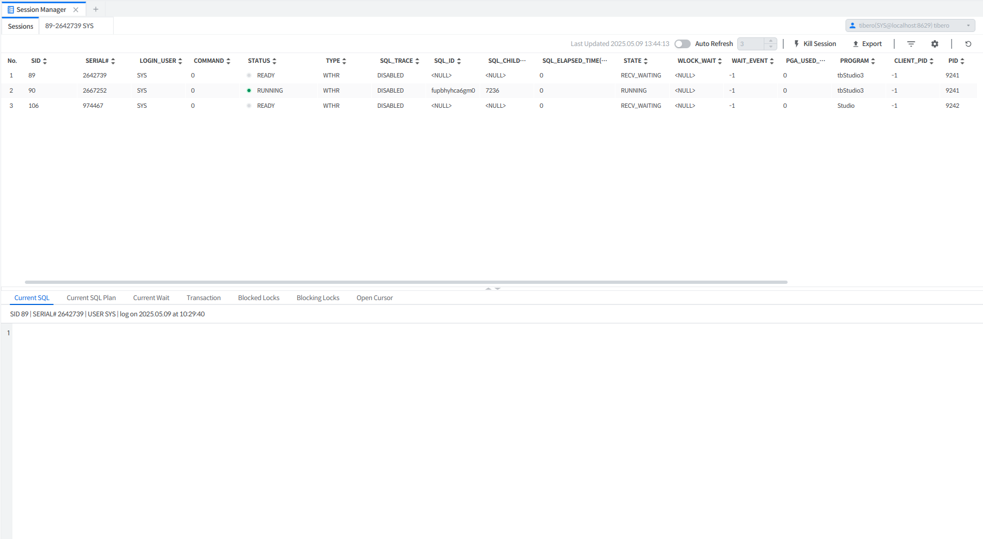983x539 pixels.
Task: Select the RUNNING session with SID 90
Action: point(270,90)
